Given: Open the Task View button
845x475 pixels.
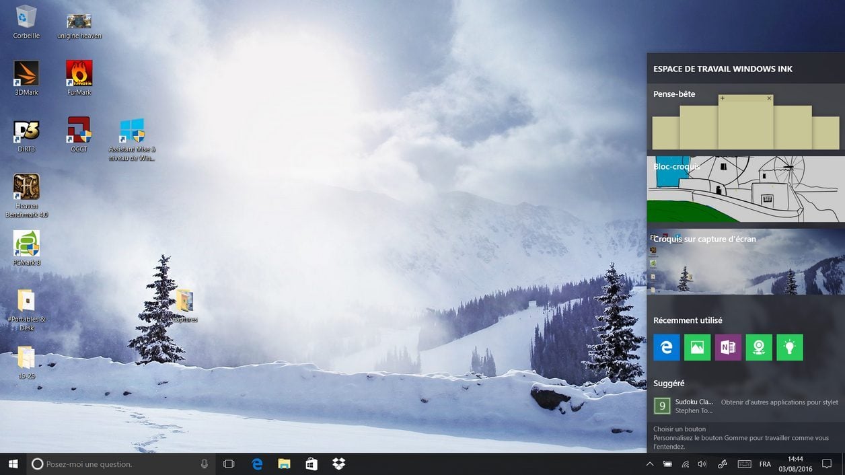Looking at the screenshot, I should click(x=229, y=464).
